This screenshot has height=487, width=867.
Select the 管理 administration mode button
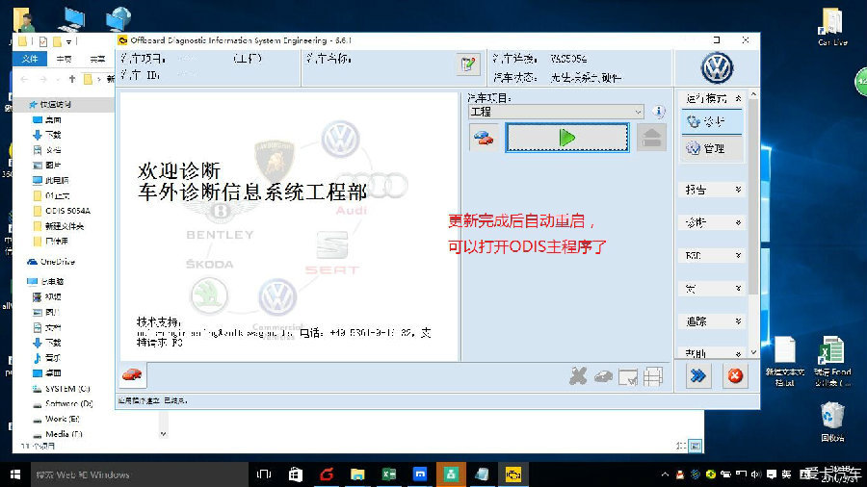tap(711, 148)
